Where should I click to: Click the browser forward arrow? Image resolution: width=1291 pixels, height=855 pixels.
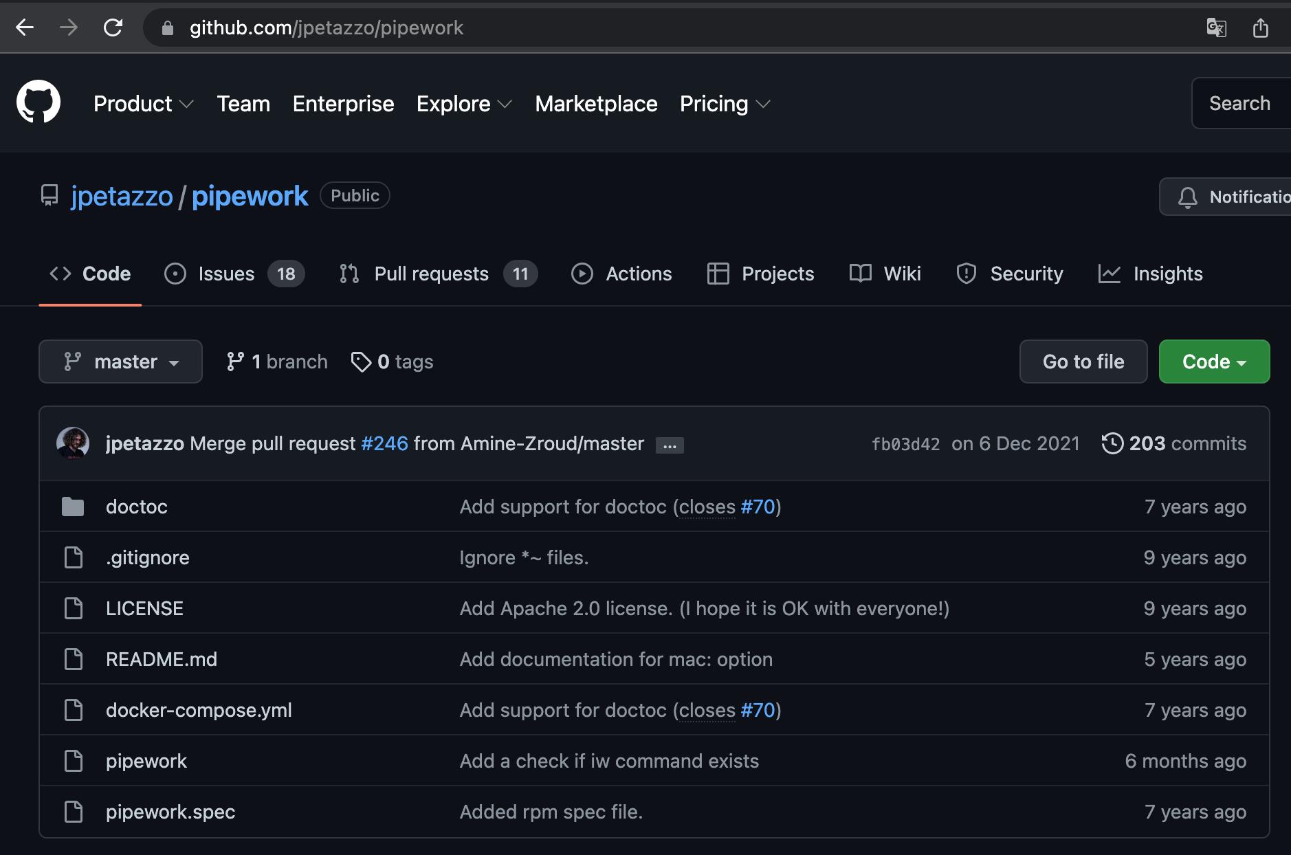[69, 27]
